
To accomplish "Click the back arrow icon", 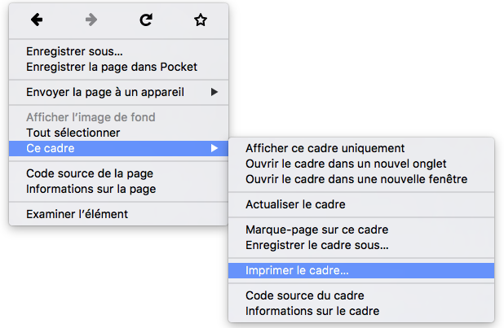I will pos(36,20).
